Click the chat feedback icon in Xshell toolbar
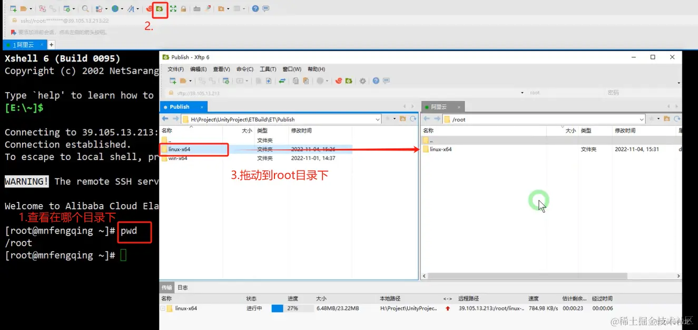The image size is (698, 330). 266,9
